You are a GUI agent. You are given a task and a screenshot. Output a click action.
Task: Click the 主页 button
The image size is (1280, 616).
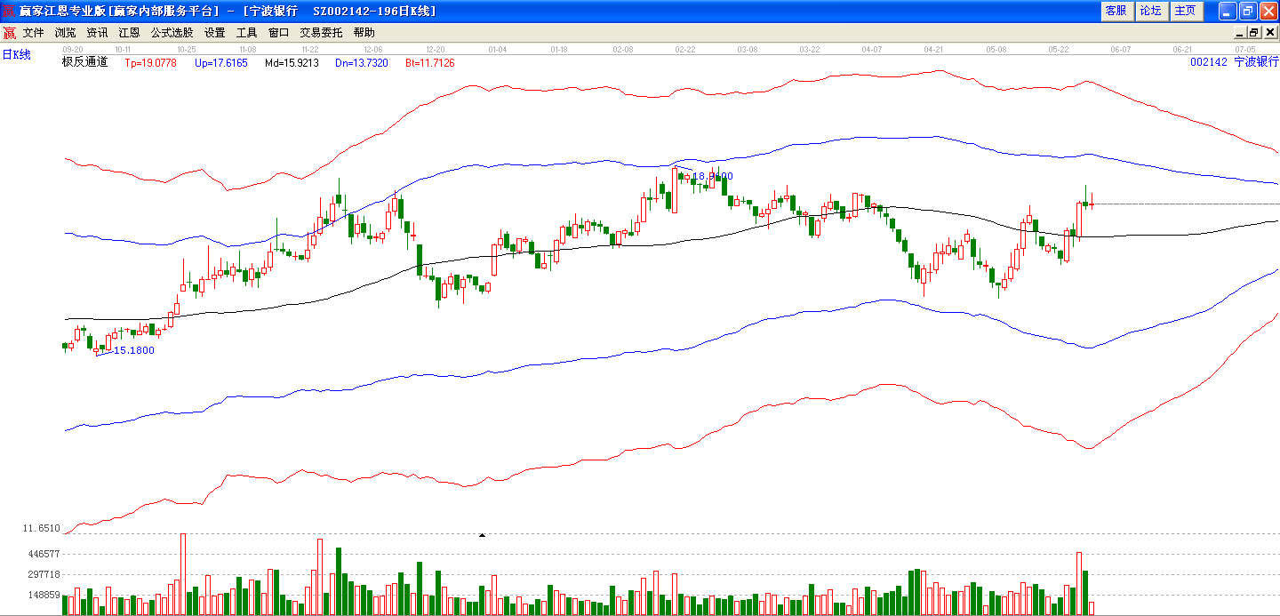coord(1186,11)
